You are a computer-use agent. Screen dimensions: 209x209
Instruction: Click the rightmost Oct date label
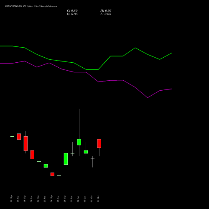point(98,199)
